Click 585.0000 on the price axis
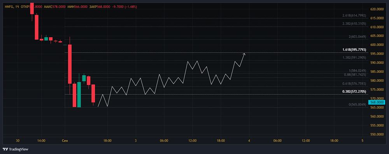Viewport: 389px width, 154px height. [377, 72]
